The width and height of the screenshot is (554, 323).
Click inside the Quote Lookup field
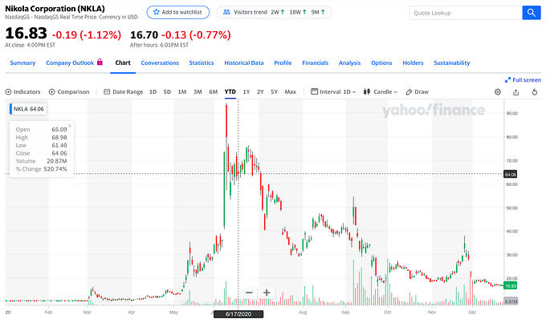point(466,13)
